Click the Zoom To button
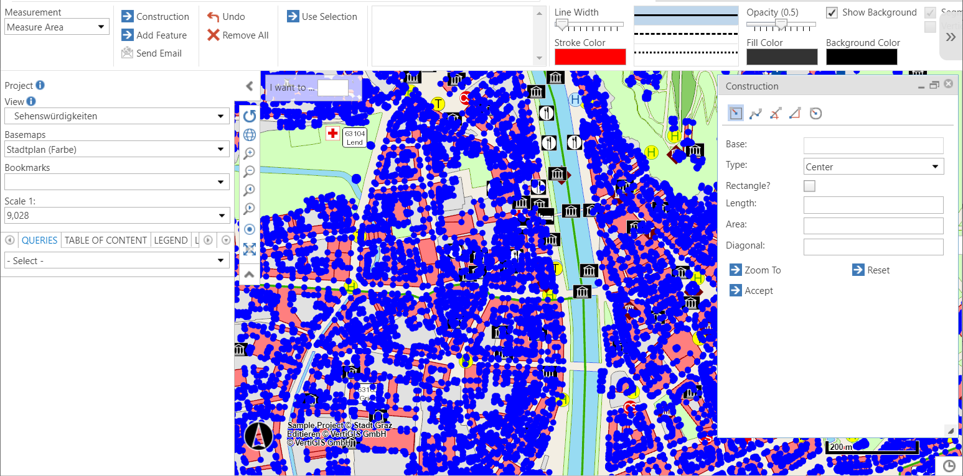 click(x=755, y=270)
